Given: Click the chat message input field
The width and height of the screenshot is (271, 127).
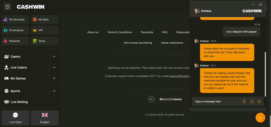Looking at the screenshot, I should tap(217, 101).
